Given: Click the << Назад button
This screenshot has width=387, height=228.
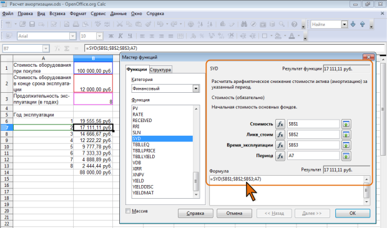Looking at the screenshot, I should point(274,213).
